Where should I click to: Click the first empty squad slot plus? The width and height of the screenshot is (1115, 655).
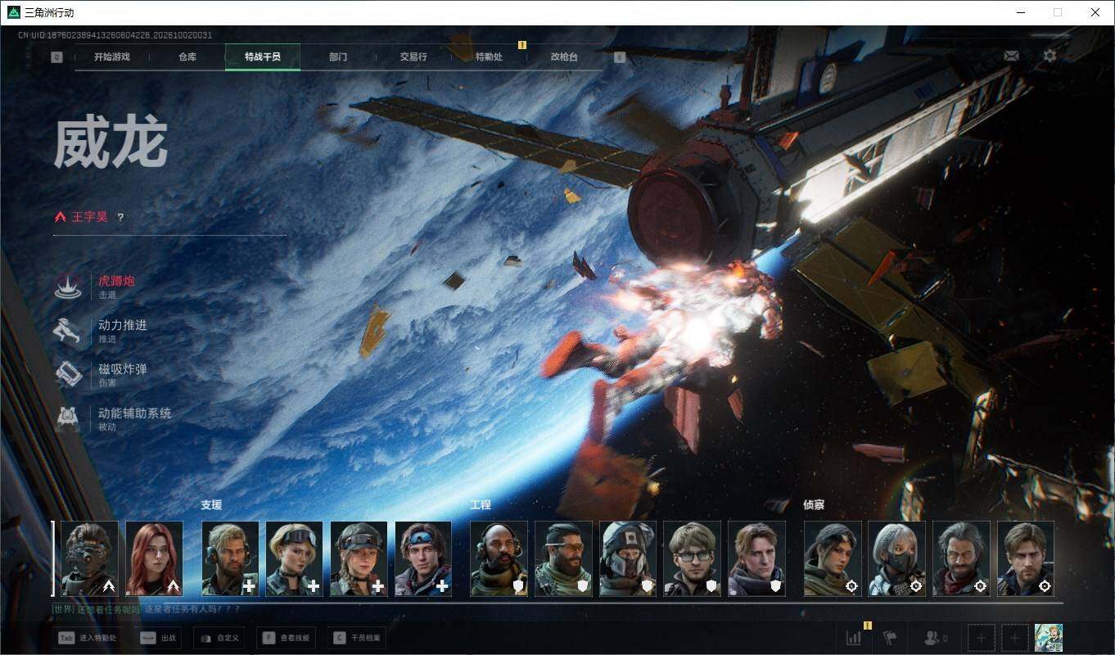[982, 638]
